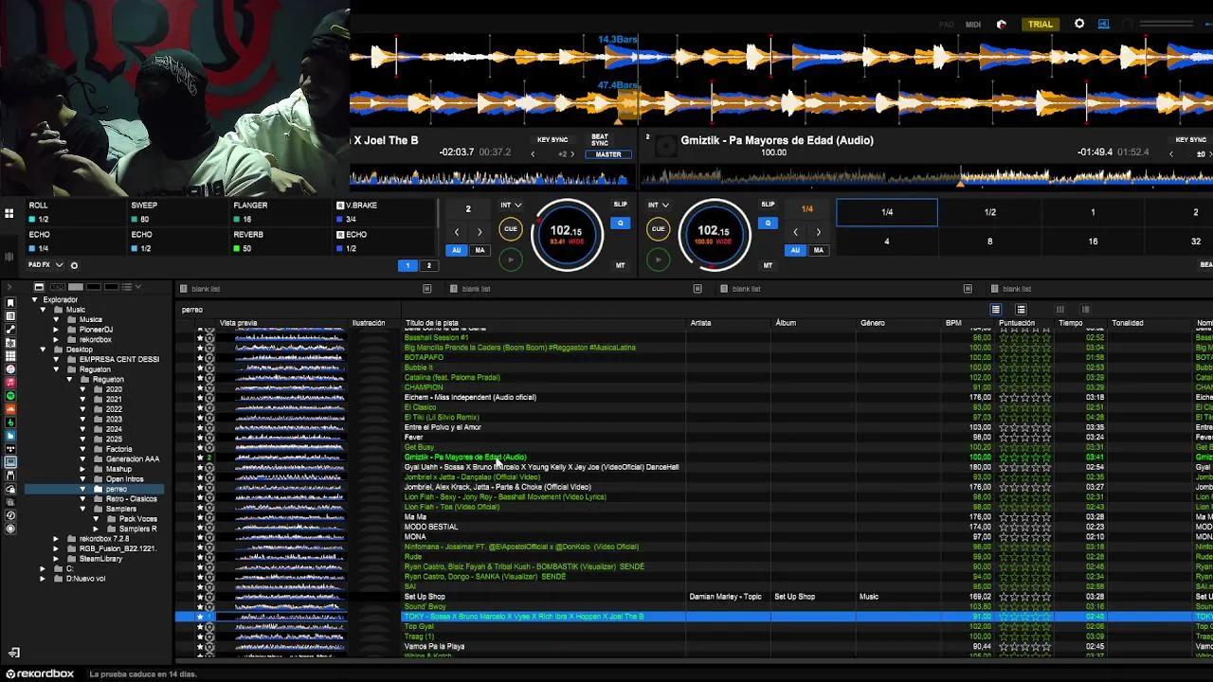Open deck 1 INT dropdown
Viewport: 1213px width, 682px height.
click(x=511, y=205)
